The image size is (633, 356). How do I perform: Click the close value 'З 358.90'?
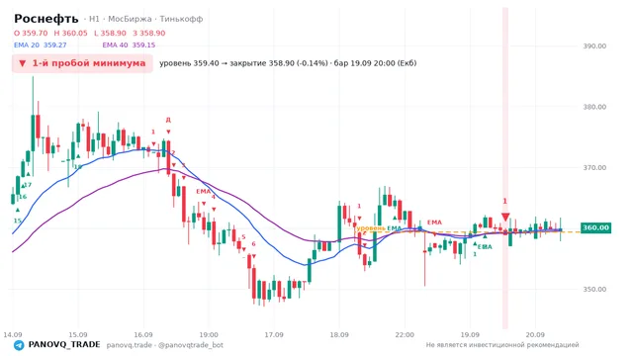point(149,33)
